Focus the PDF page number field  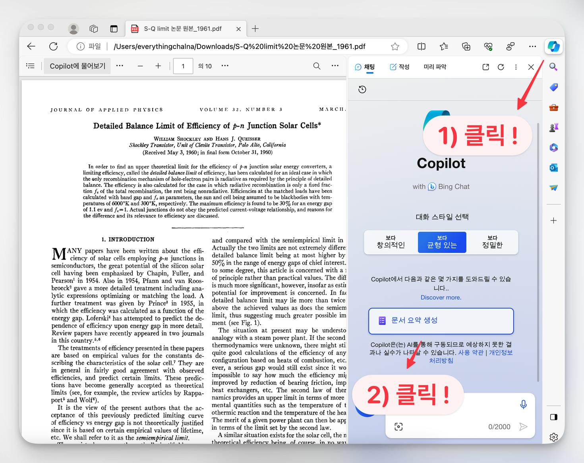tap(183, 66)
